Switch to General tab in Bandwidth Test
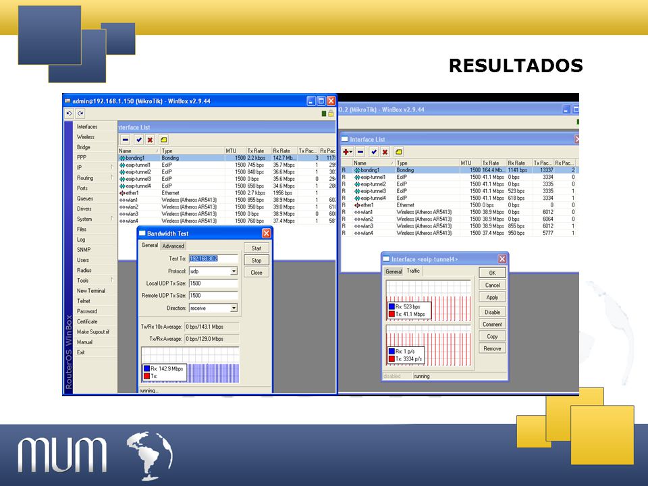The image size is (648, 486). click(150, 245)
